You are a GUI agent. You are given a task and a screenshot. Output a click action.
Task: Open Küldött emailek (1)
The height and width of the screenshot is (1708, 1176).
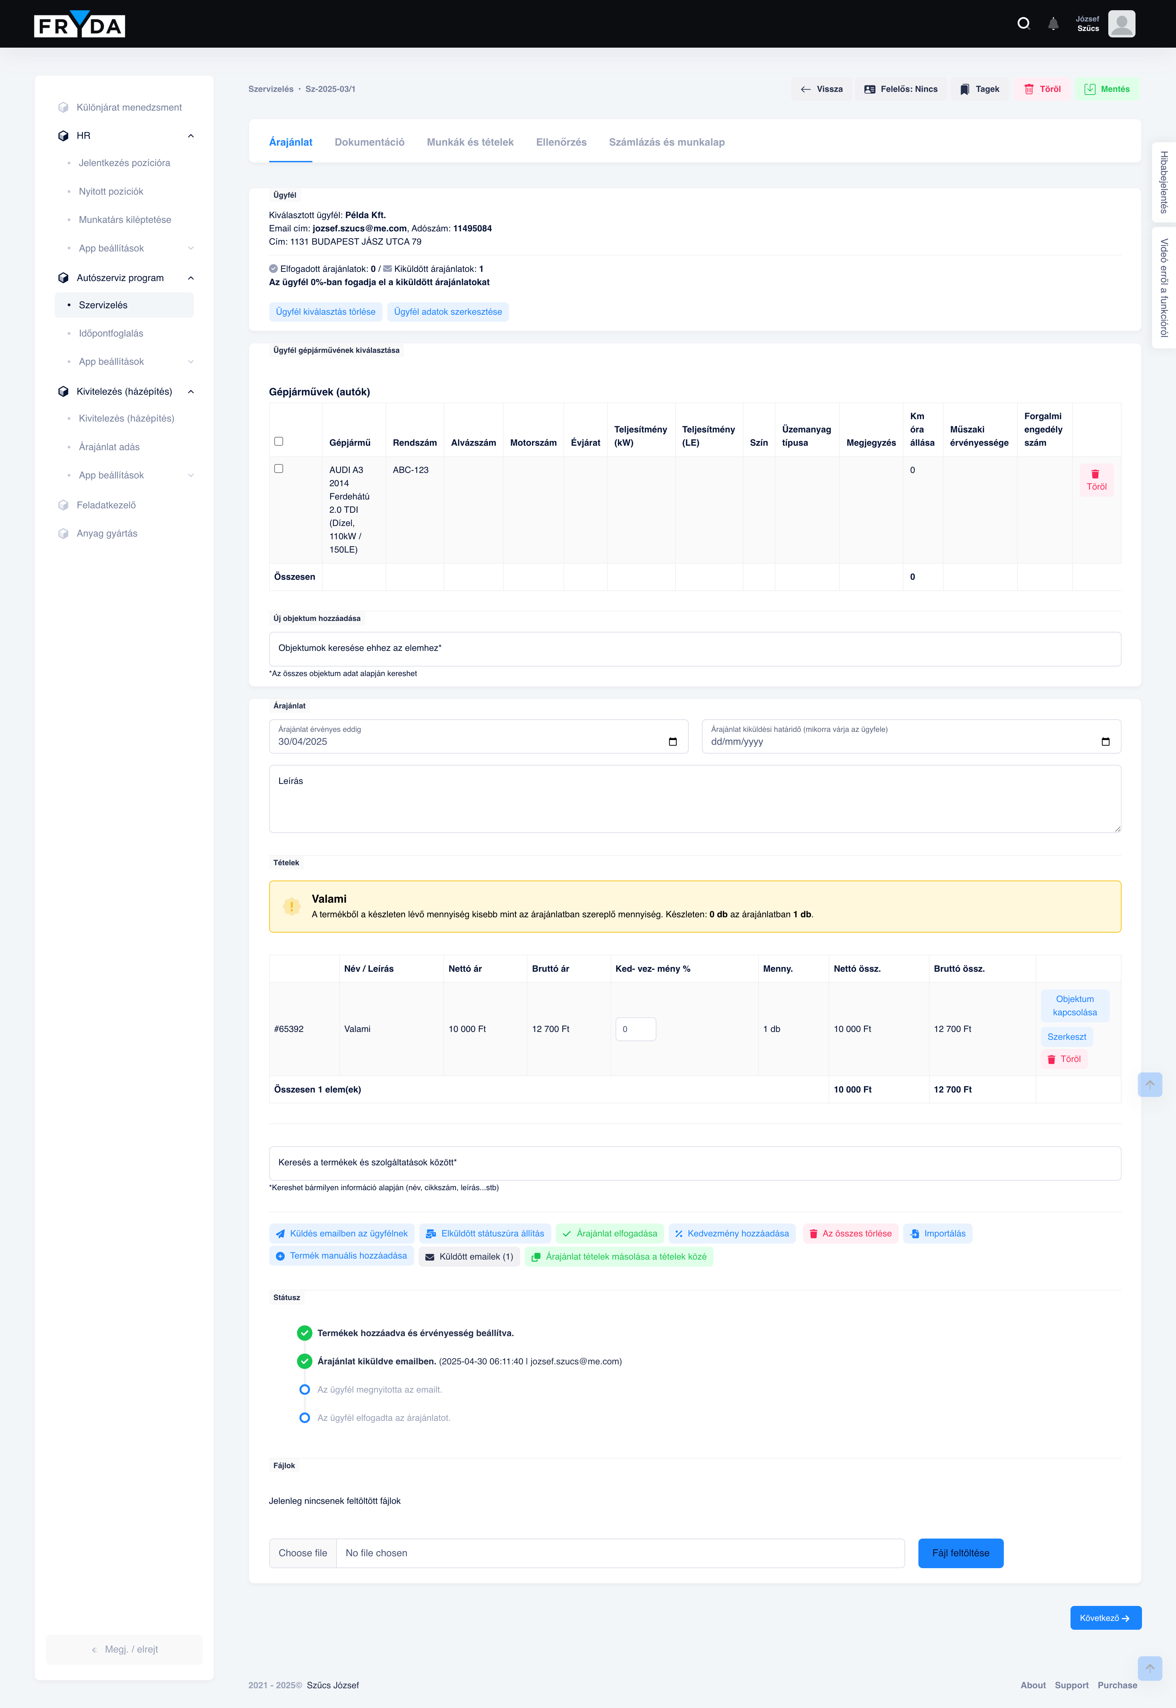click(x=469, y=1257)
